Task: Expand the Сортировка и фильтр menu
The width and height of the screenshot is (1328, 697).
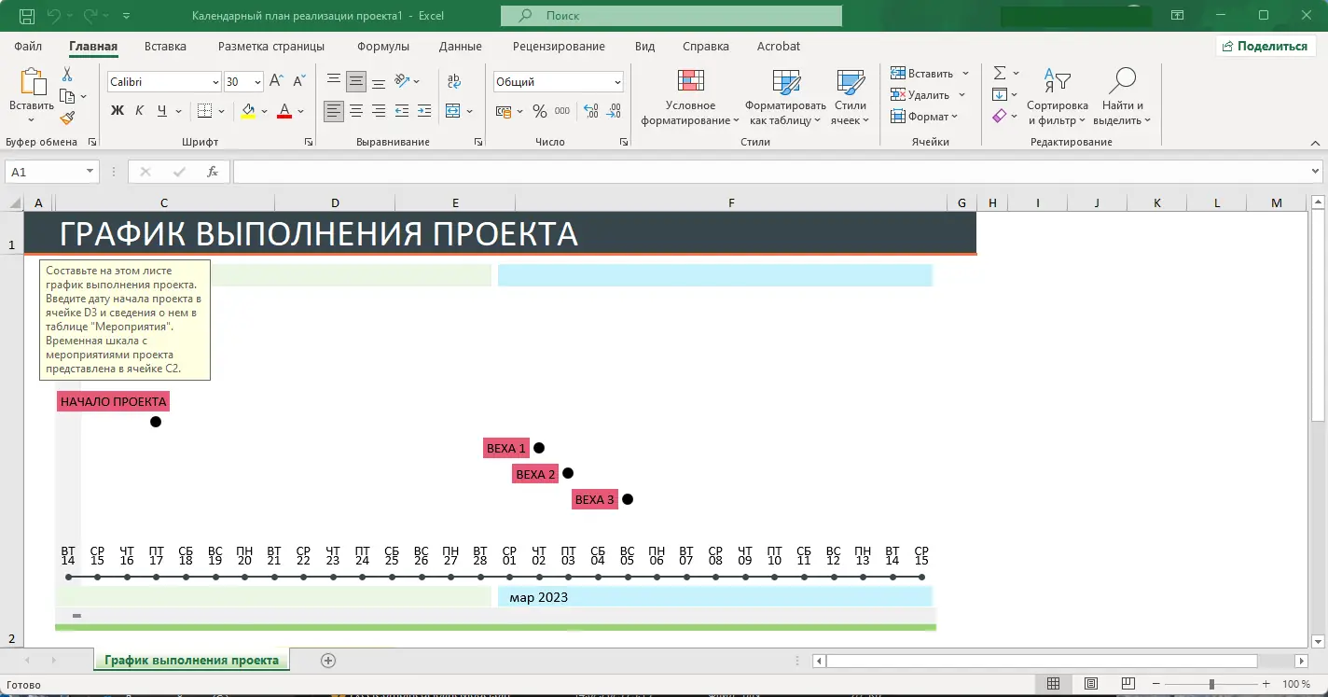Action: click(1058, 97)
